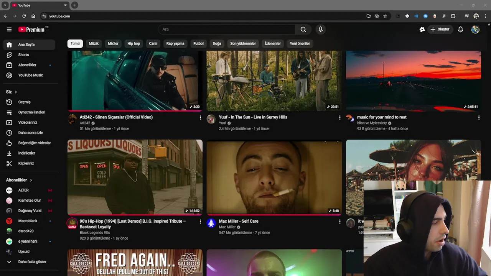Open the notifications bell
Viewport: 491px width, 276px height.
pyautogui.click(x=461, y=30)
